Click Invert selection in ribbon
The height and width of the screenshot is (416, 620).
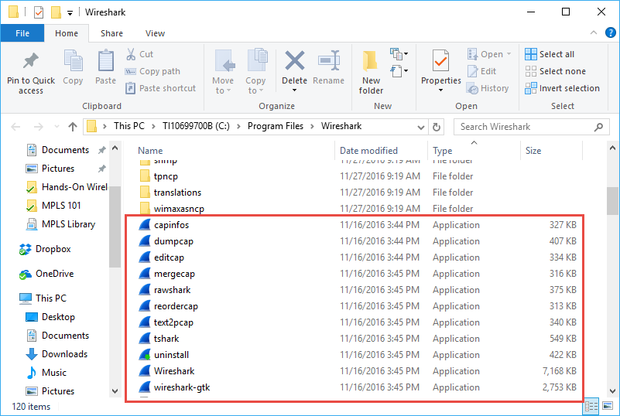pos(563,88)
